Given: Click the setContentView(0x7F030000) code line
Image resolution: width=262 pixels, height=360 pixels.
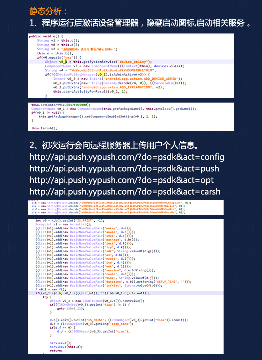Looking at the screenshot, I should [60, 105].
